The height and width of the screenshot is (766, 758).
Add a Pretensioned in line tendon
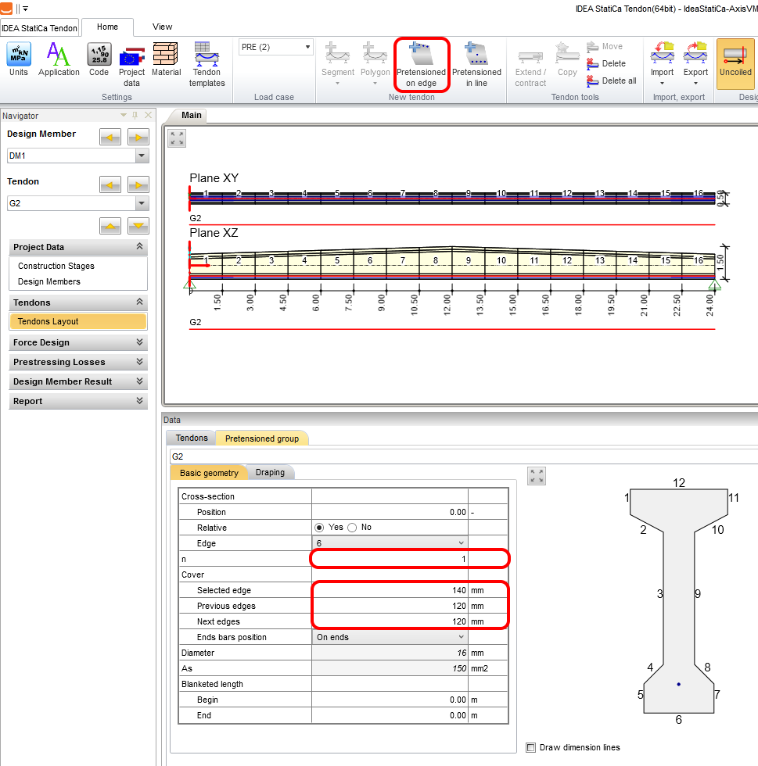[x=476, y=64]
